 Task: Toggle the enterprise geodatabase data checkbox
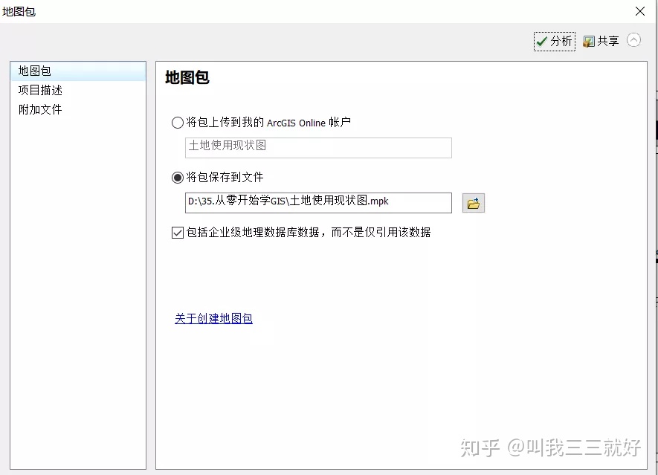tap(178, 233)
